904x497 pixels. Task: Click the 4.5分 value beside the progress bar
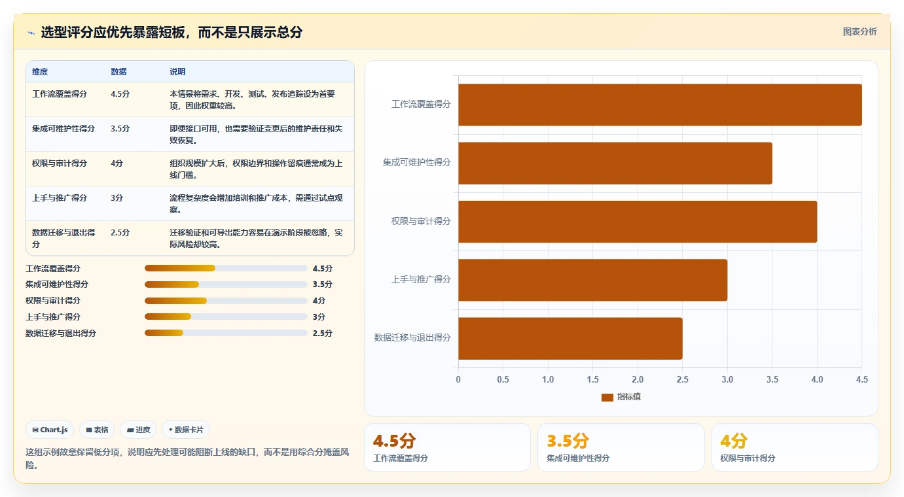tap(323, 269)
